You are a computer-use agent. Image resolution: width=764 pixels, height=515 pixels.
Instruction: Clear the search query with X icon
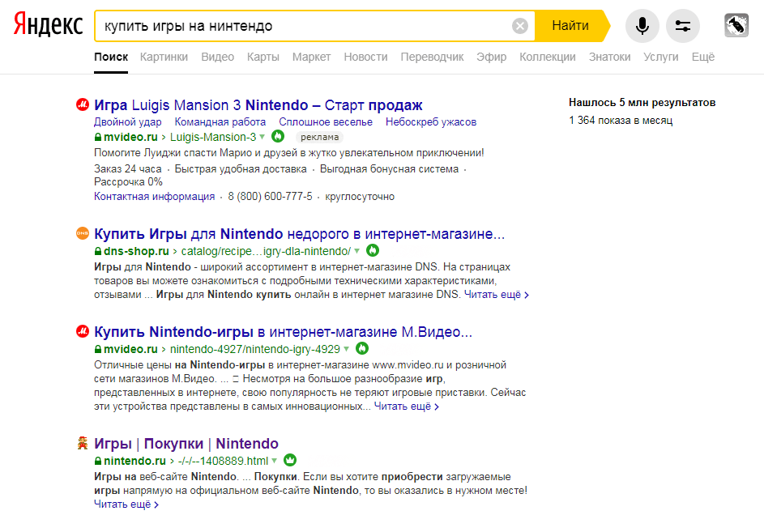[x=520, y=26]
